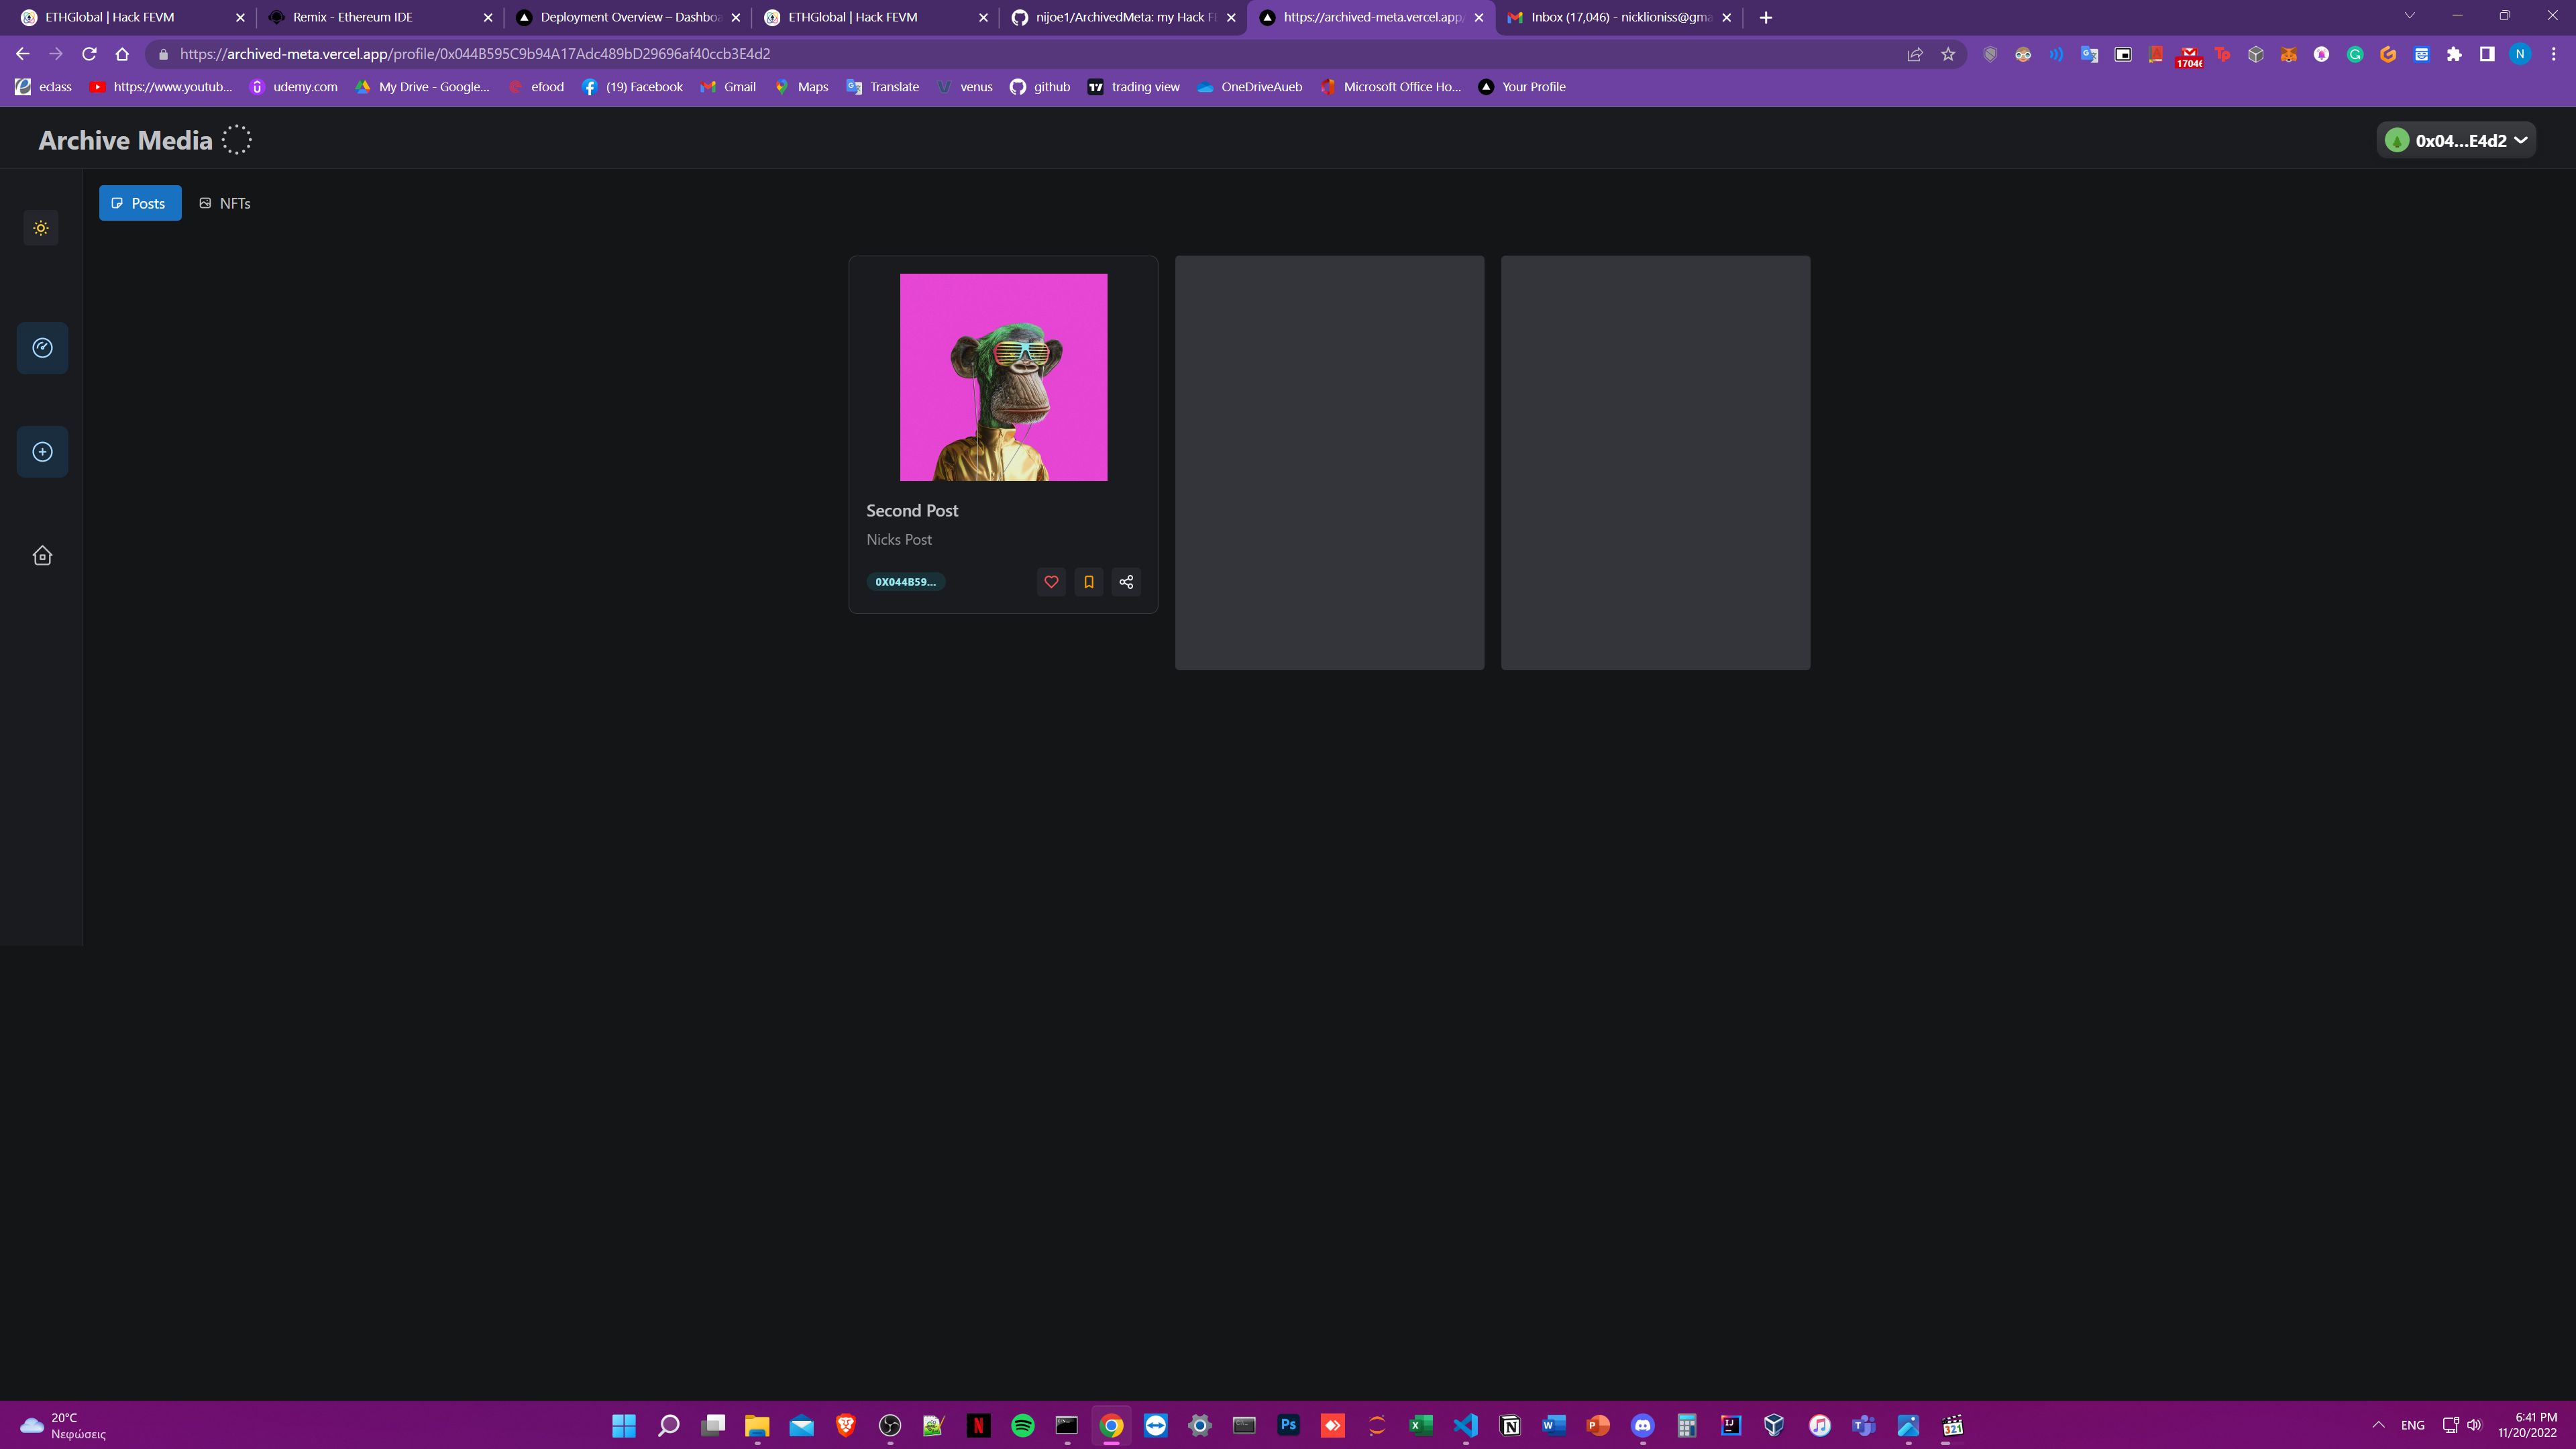Click the Archive Media logo title
The height and width of the screenshot is (1449, 2576).
[x=126, y=140]
